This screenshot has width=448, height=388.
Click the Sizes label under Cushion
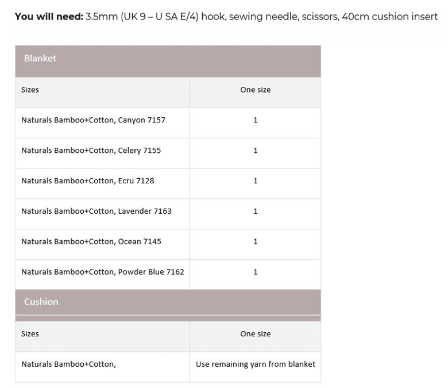(30, 334)
